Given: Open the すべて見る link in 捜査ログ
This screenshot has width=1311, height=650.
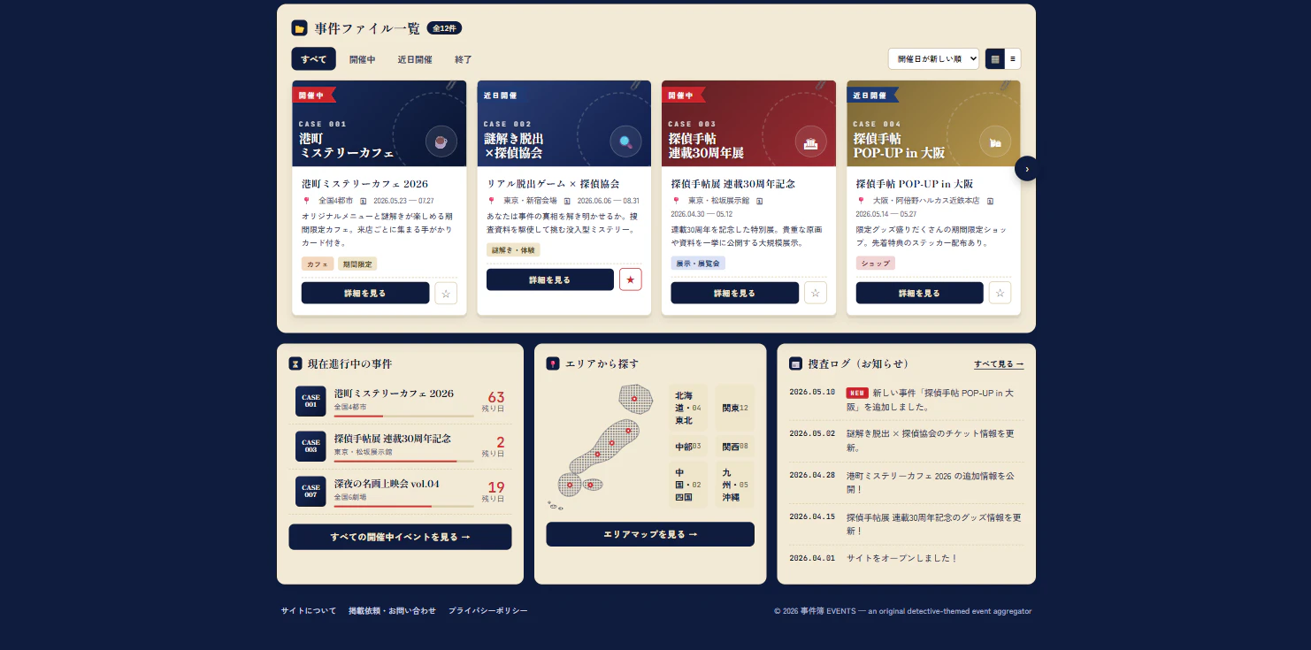Looking at the screenshot, I should pos(999,363).
